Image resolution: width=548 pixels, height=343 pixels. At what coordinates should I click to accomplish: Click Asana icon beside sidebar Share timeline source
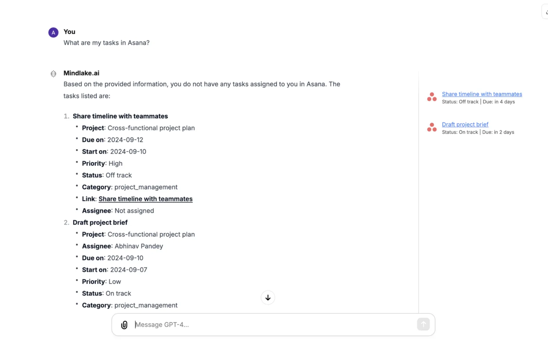coord(432,97)
